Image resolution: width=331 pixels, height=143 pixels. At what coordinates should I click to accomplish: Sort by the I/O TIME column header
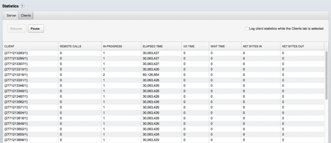coord(195,46)
